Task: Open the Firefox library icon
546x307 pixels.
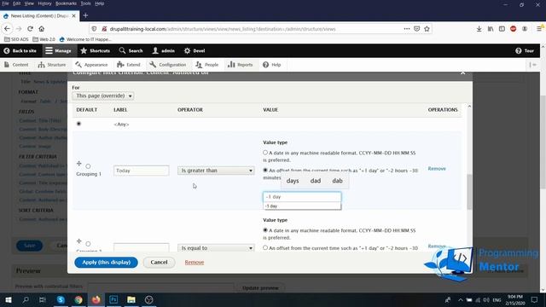Action: point(491,29)
